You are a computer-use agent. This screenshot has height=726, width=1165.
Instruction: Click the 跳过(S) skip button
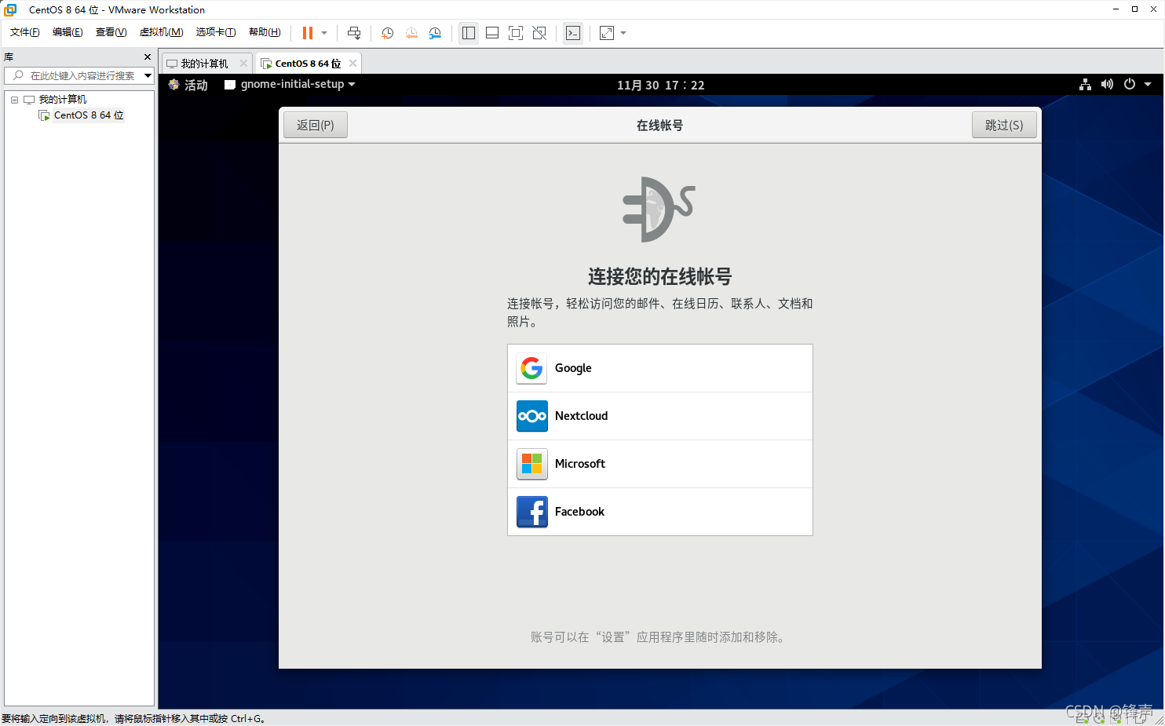(1004, 125)
